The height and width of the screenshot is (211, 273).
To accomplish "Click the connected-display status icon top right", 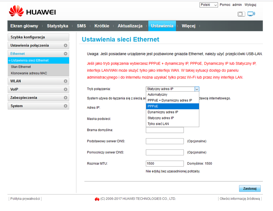I will [251, 14].
